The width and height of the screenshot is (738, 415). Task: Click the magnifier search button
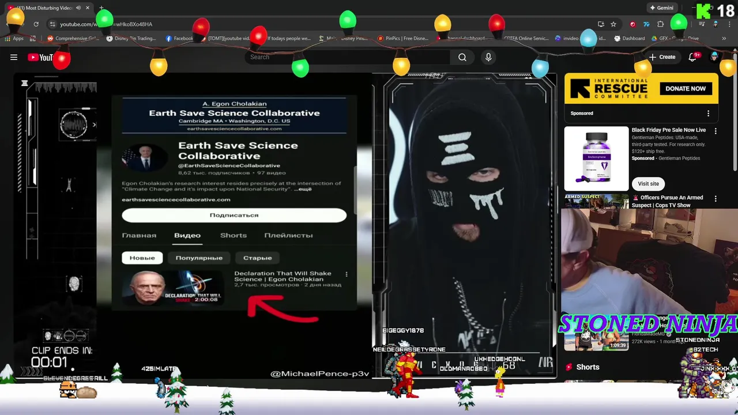[462, 57]
